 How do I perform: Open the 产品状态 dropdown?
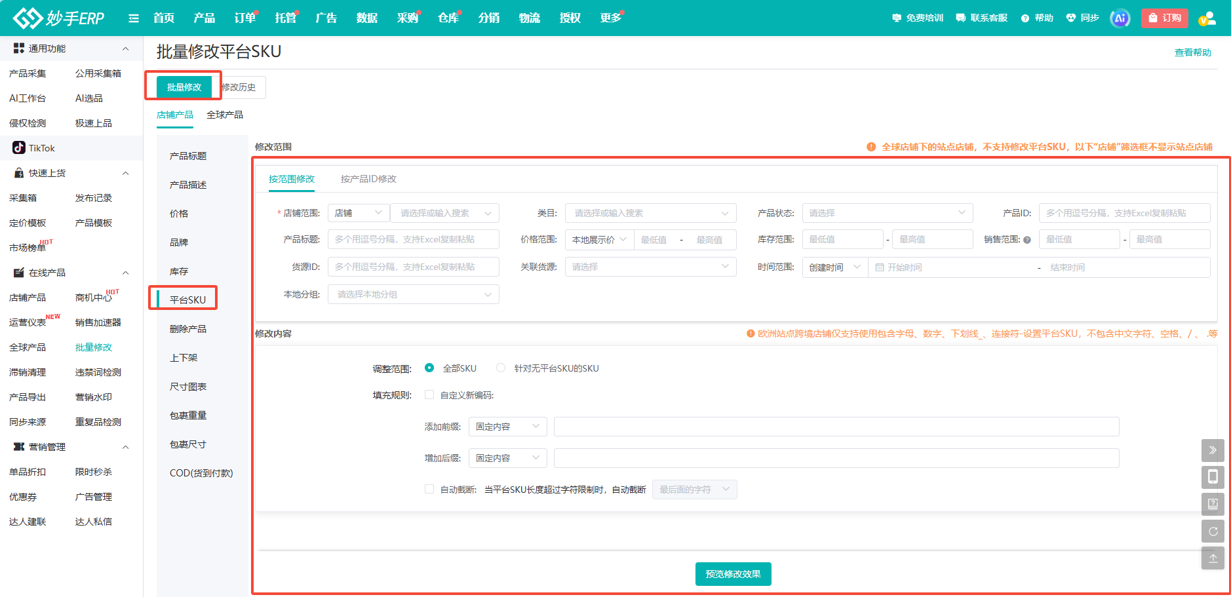(888, 213)
